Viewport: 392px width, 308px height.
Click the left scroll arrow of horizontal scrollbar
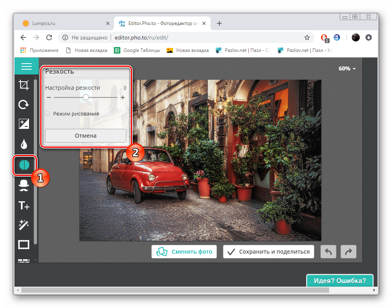pyautogui.click(x=17, y=290)
